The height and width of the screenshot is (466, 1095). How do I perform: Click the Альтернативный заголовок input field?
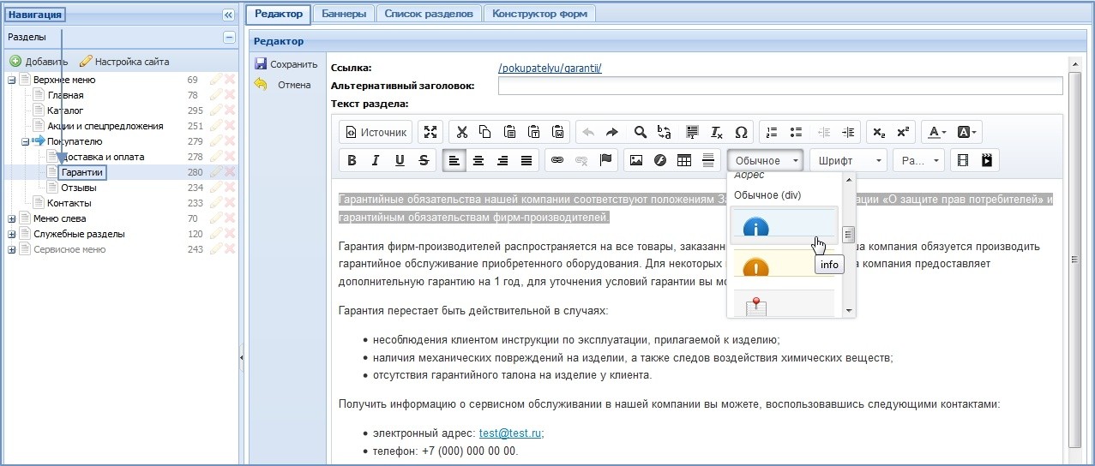coord(779,86)
